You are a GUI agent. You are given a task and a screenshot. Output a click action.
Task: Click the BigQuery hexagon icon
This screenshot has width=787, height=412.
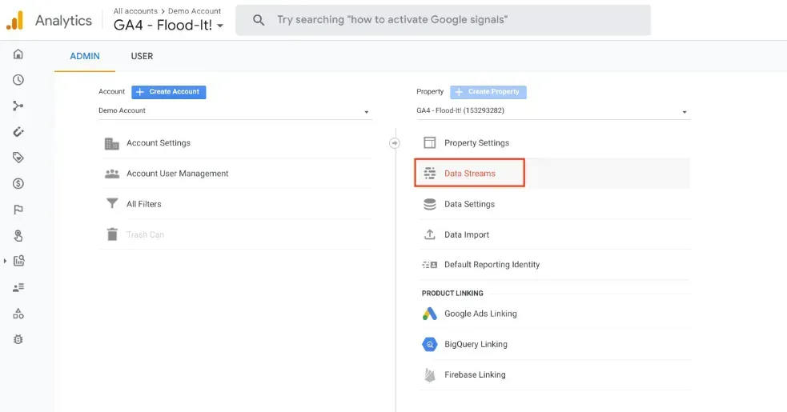tap(430, 344)
